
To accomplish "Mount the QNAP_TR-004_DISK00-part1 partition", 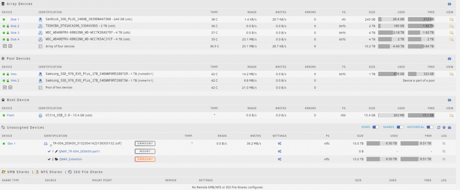I will point(145,151).
